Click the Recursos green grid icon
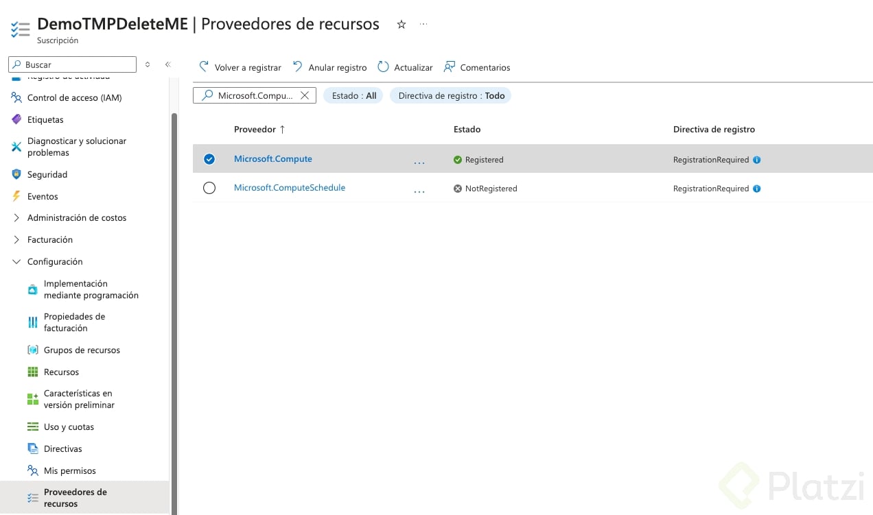Viewport: 873px width, 515px height. pyautogui.click(x=32, y=372)
